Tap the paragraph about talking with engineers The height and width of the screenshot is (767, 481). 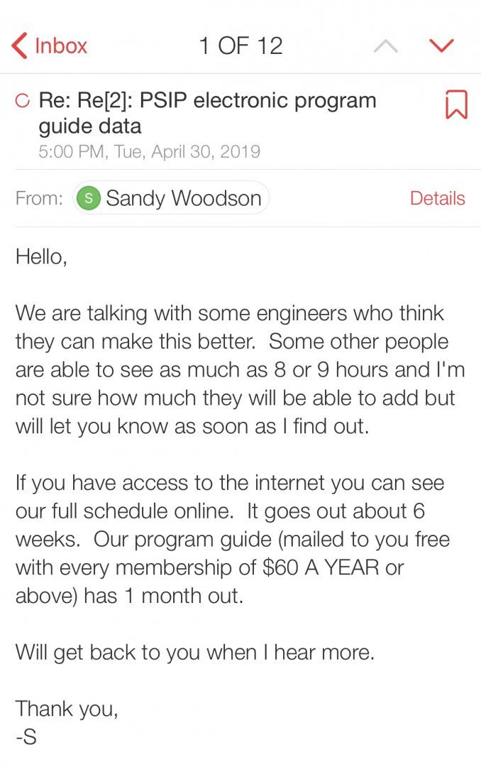(240, 370)
